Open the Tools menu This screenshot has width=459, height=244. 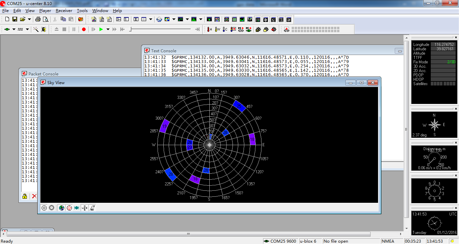(82, 11)
